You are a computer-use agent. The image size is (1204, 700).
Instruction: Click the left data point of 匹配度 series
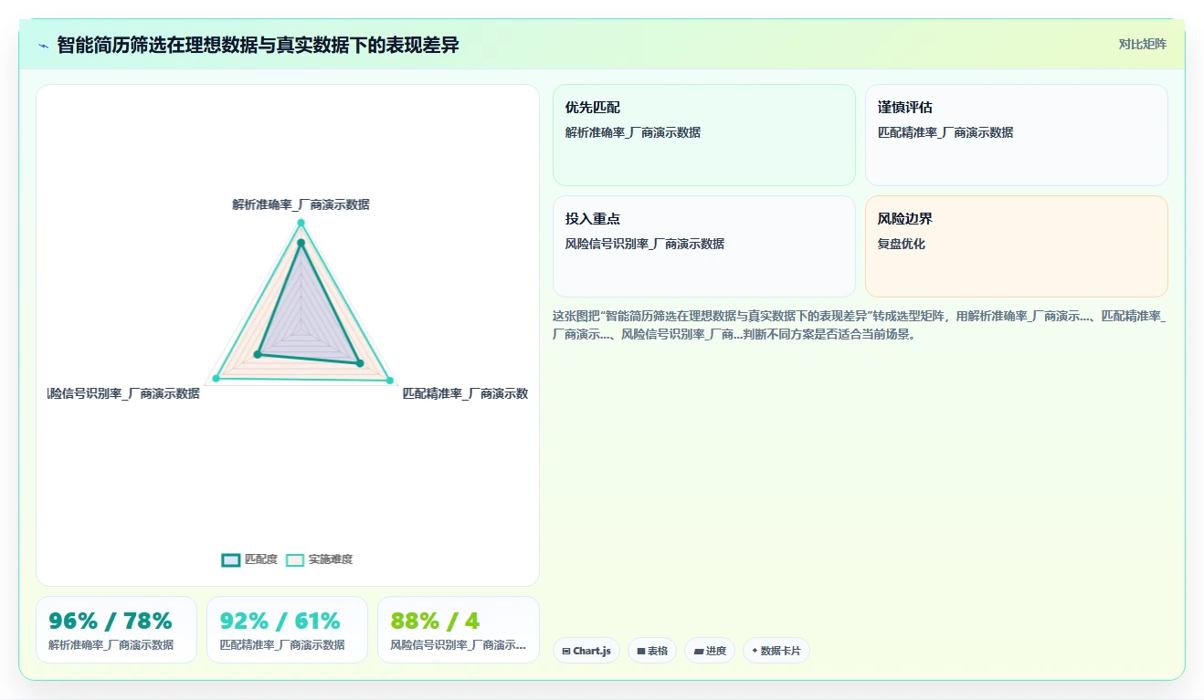point(258,354)
